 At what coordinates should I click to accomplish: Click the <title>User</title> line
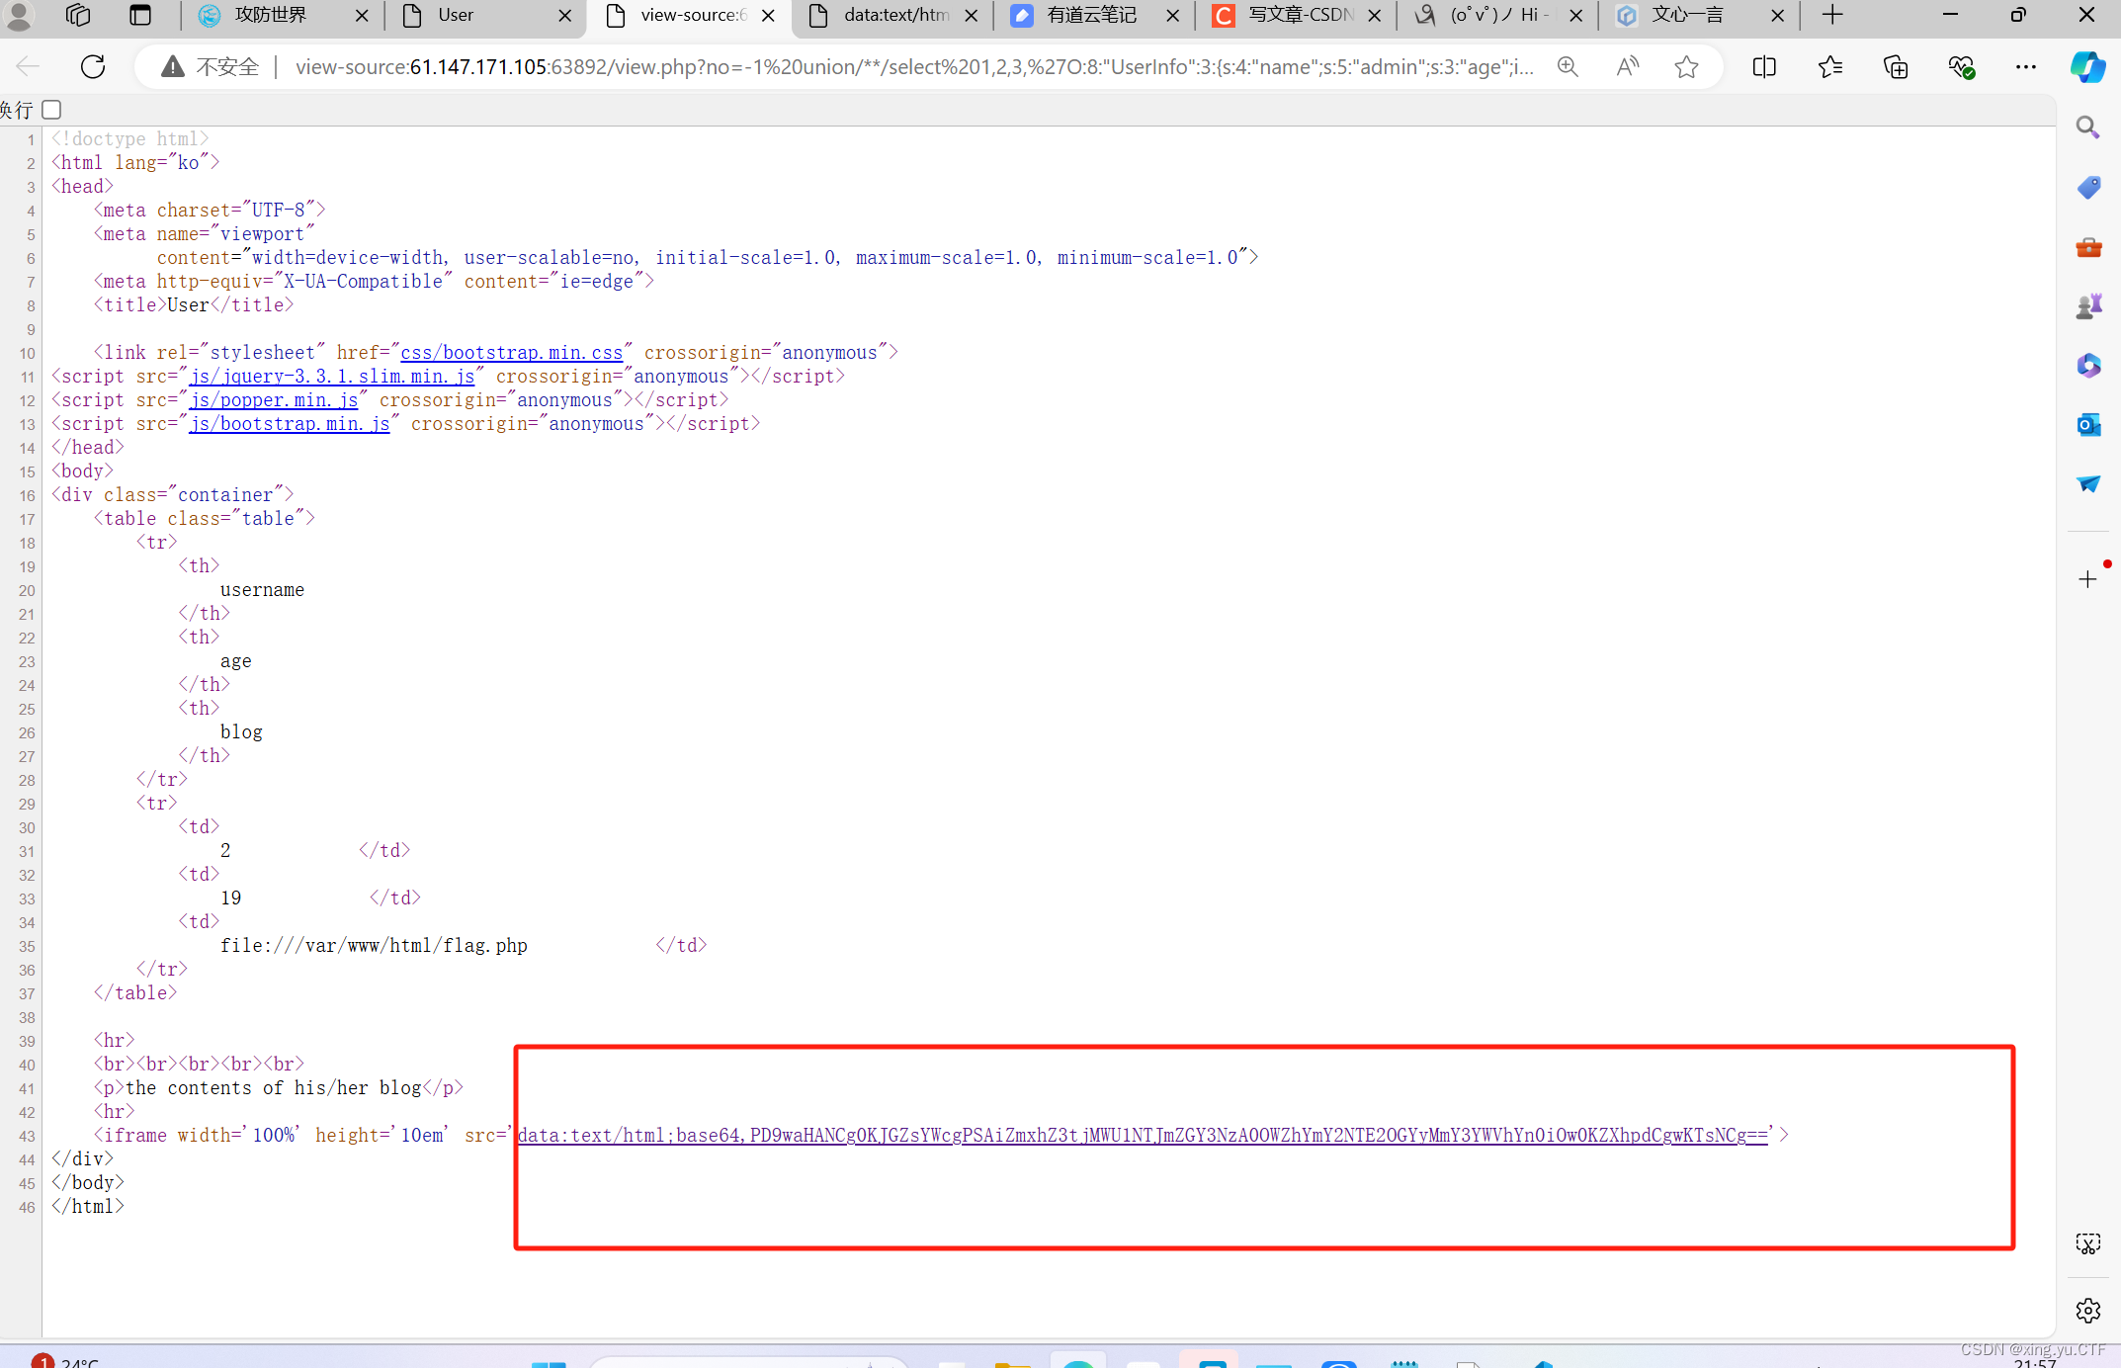pos(194,305)
